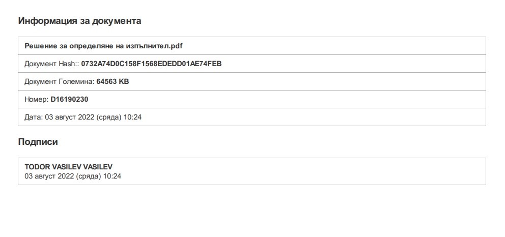Click the 'Документ Големина:' label

click(59, 81)
